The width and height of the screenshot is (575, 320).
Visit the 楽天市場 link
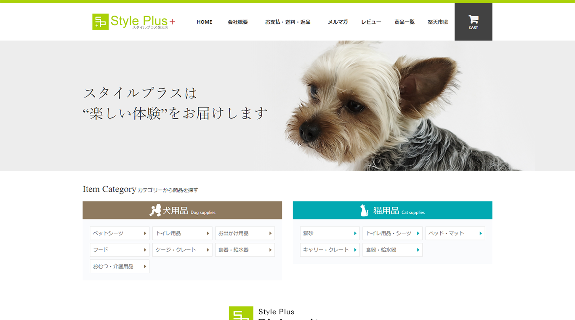coord(438,22)
